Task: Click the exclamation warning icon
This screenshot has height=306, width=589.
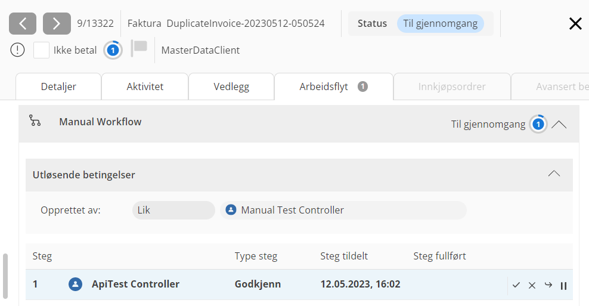Action: coord(18,50)
